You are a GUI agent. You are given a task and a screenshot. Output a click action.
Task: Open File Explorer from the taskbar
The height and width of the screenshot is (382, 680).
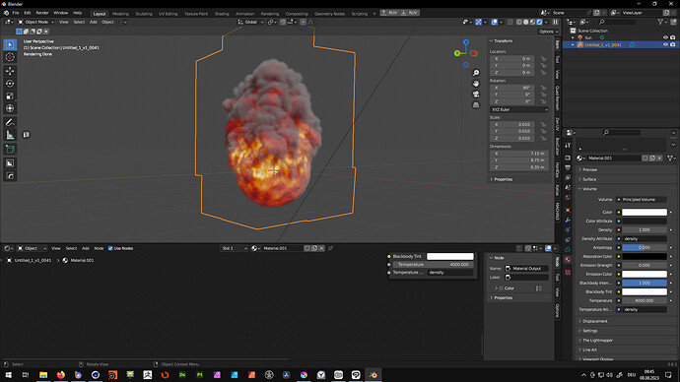(43, 375)
